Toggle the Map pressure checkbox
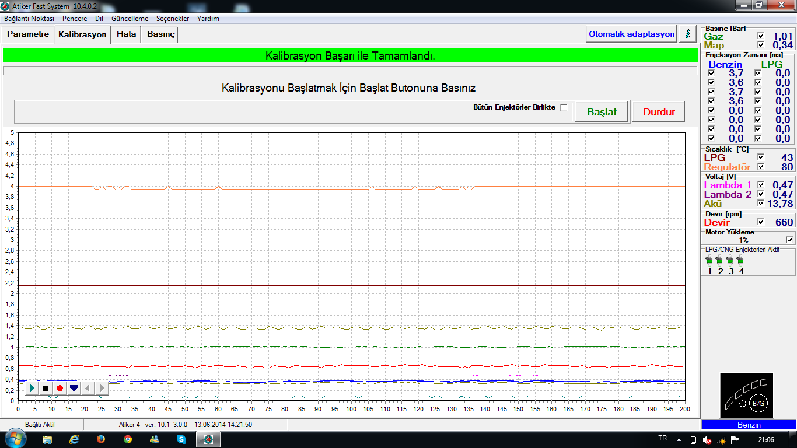Image resolution: width=797 pixels, height=448 pixels. 760,45
